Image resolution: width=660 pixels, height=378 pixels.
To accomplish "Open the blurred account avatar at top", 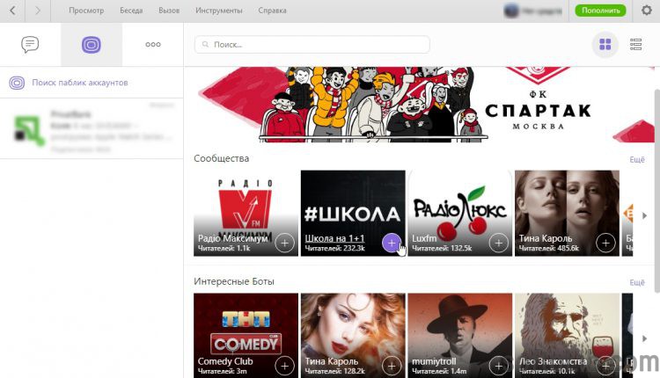I will (511, 11).
